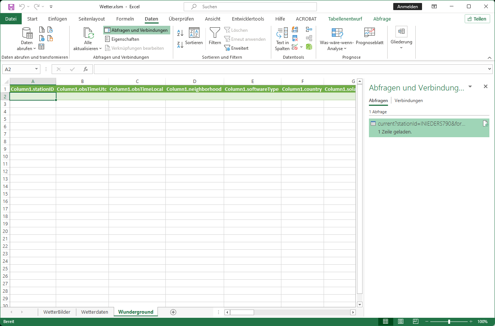Toggle the Filtern funnel
Viewport: 495px width, 326px height.
(215, 36)
